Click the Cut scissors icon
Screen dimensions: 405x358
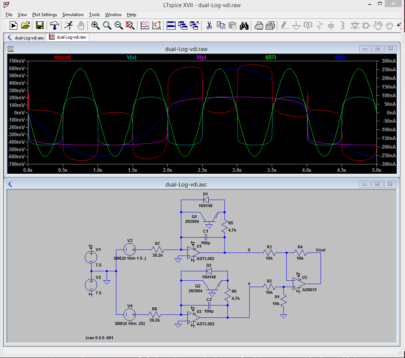(x=209, y=26)
